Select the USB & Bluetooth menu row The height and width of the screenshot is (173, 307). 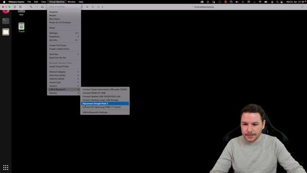[x=64, y=90]
